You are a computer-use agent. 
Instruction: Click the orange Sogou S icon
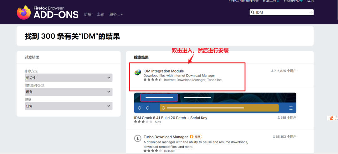click(331, 118)
